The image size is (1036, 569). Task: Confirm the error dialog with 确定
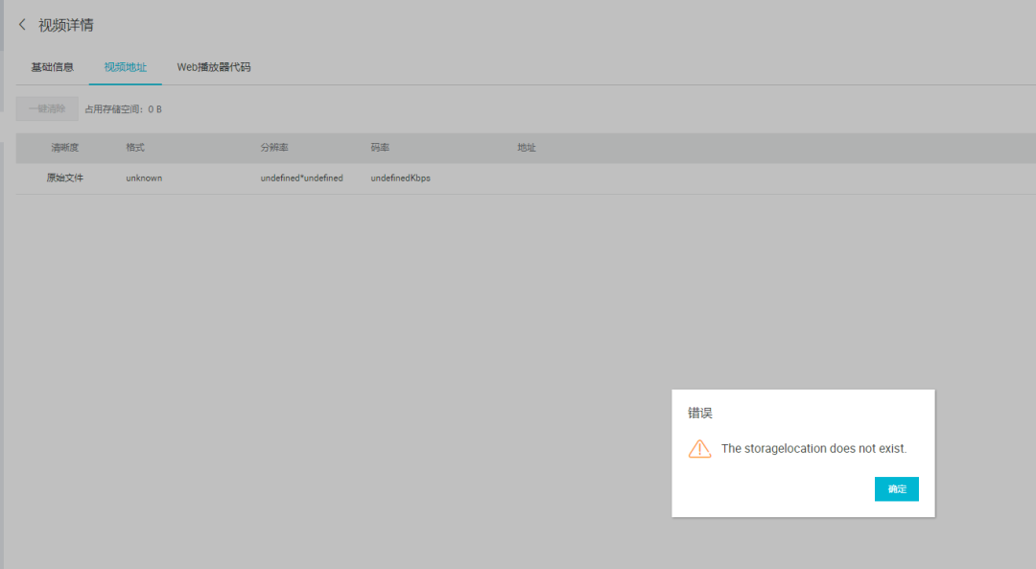[897, 489]
